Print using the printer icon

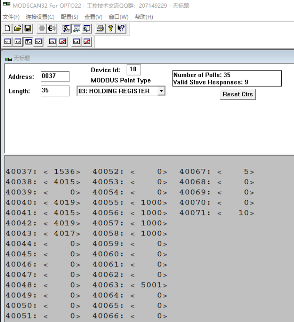[101, 28]
